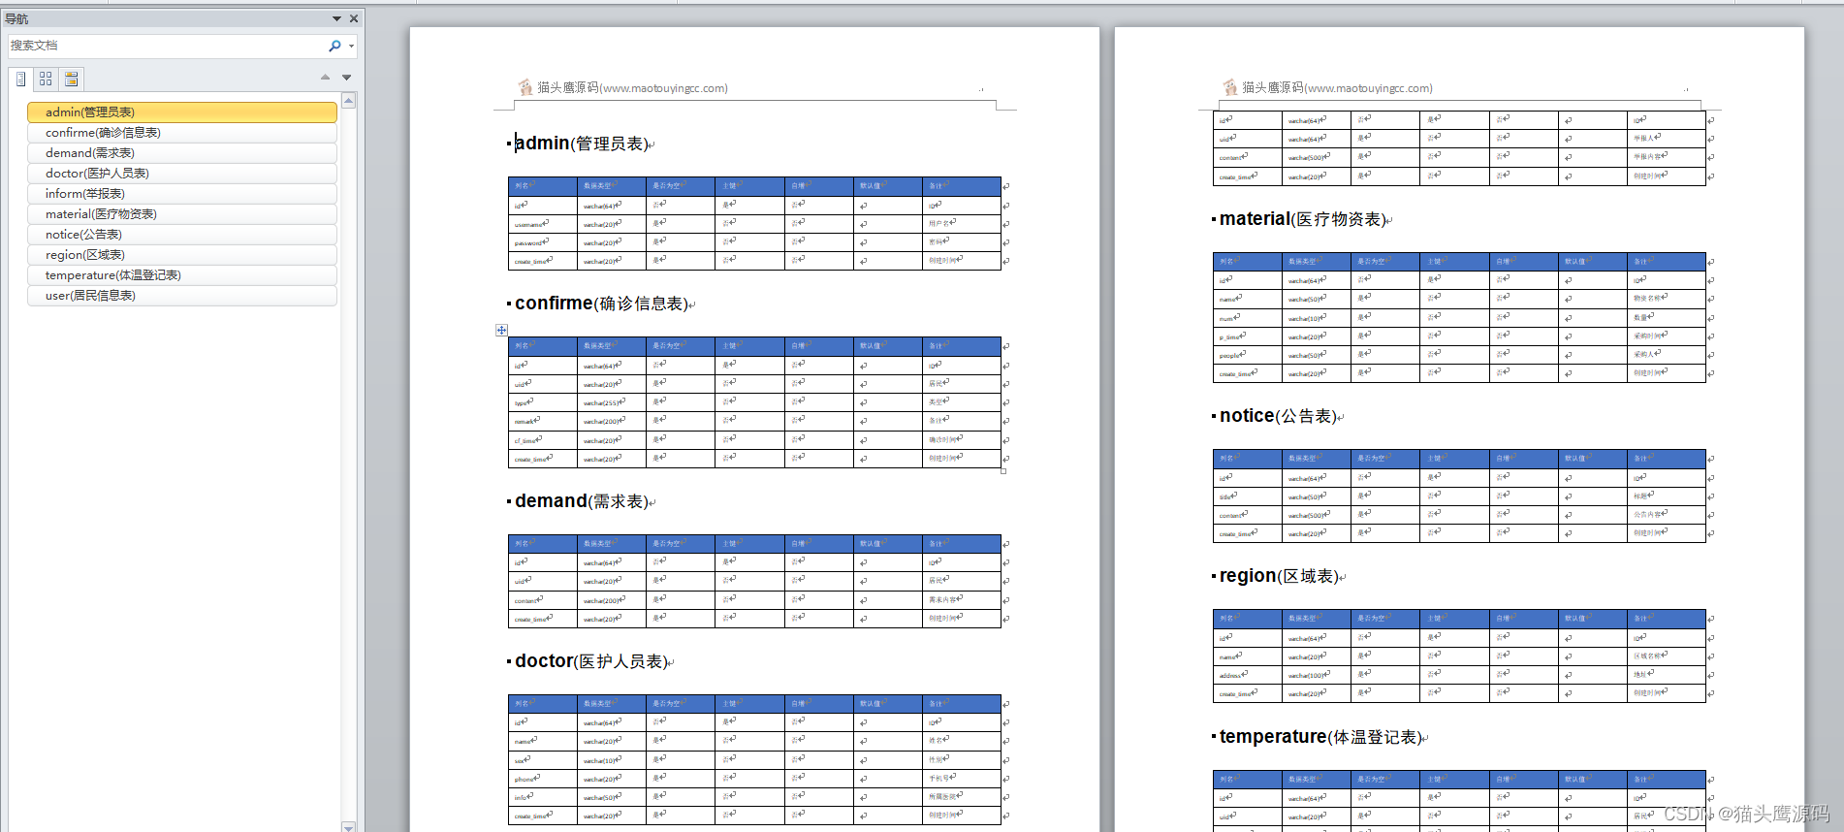
Task: Click the navigation scrollbar up arrow
Action: pyautogui.click(x=349, y=100)
